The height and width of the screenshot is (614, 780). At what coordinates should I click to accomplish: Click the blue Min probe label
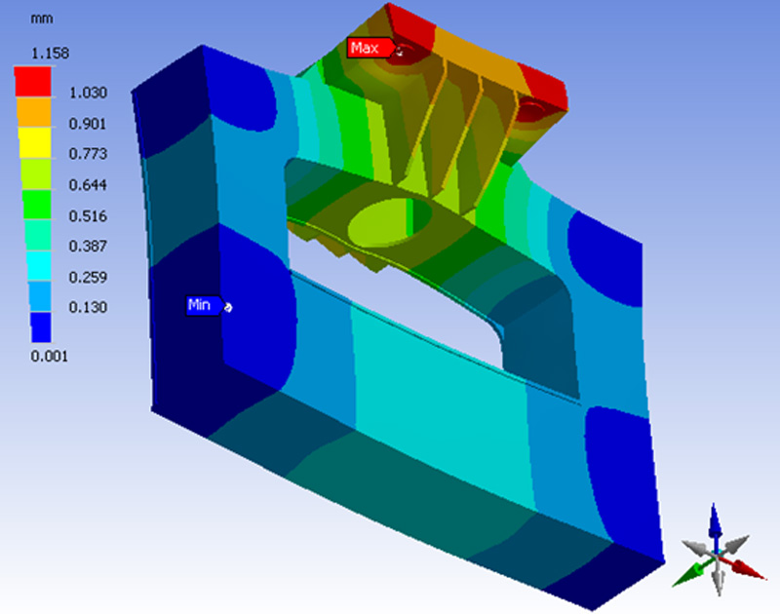click(204, 305)
